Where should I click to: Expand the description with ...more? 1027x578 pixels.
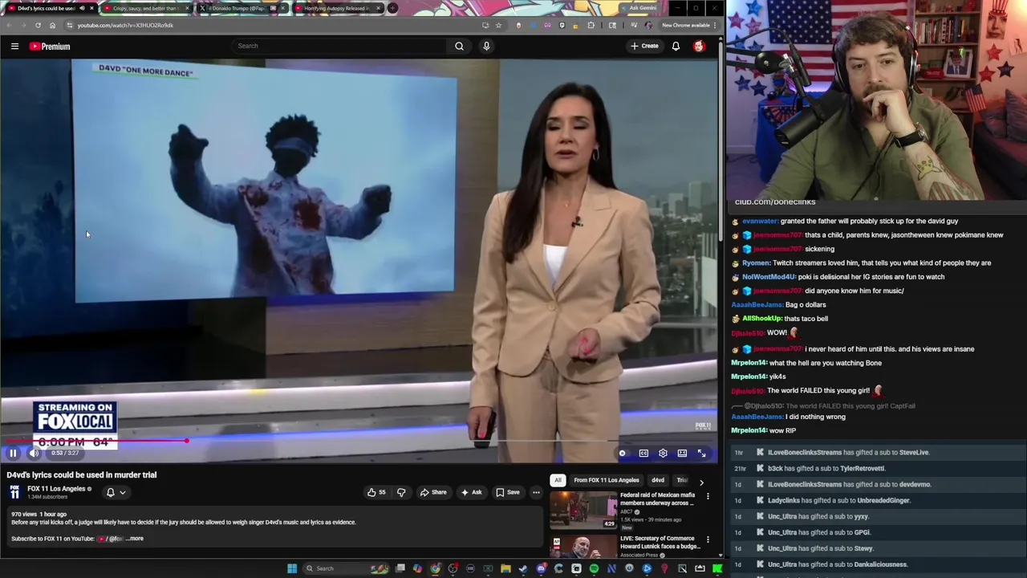[135, 539]
